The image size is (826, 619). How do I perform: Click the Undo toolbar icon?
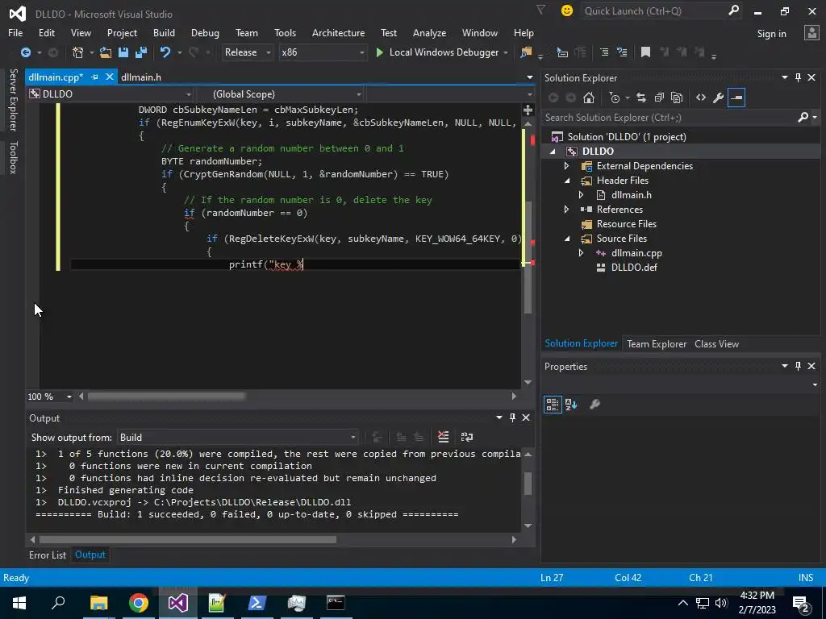pyautogui.click(x=165, y=52)
